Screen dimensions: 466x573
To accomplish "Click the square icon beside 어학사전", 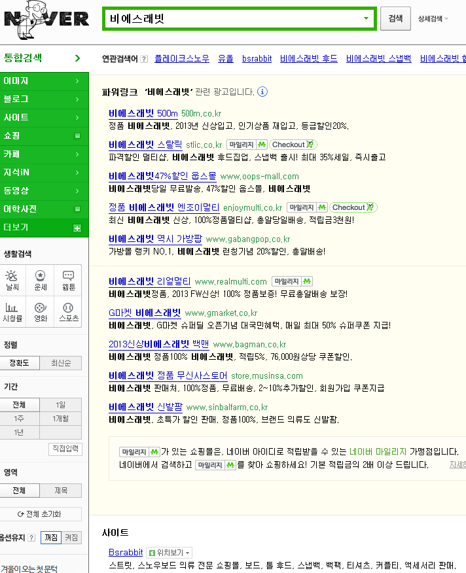I will 77,209.
